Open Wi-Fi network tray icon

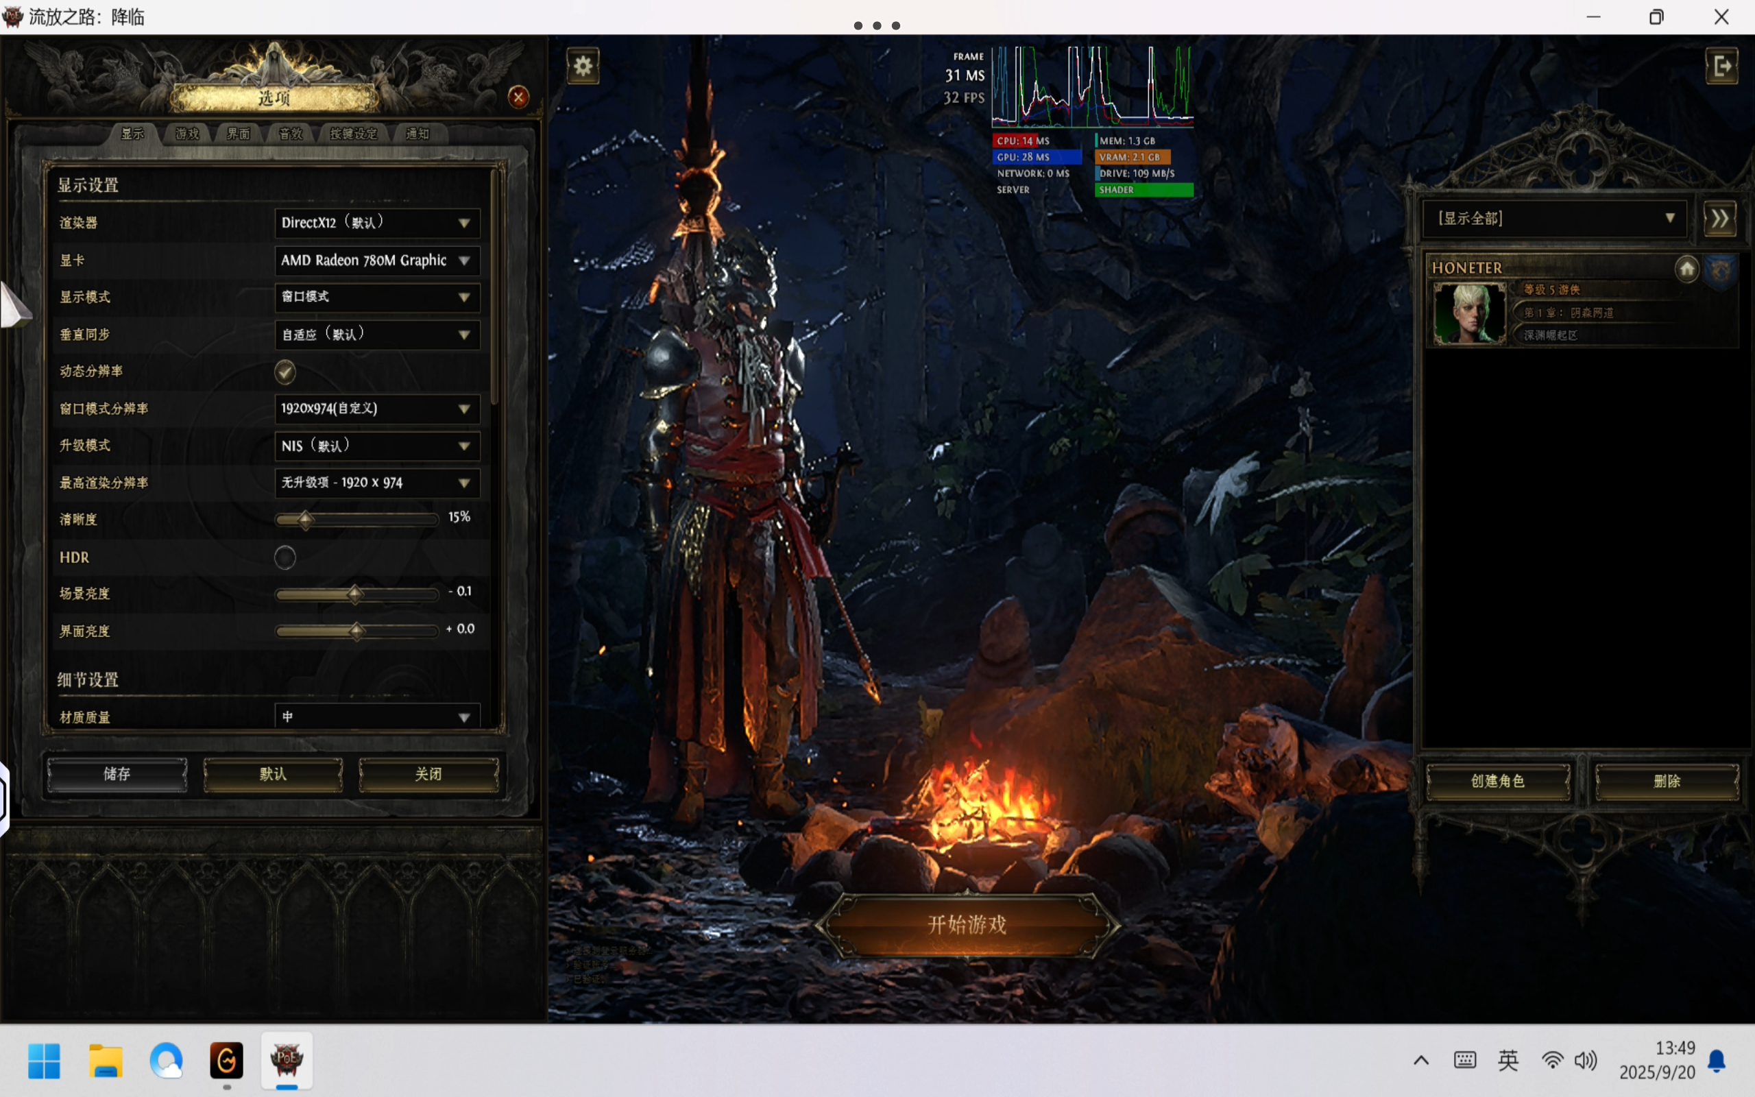(1552, 1061)
